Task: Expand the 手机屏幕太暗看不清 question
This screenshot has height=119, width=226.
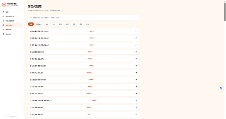Action: coord(136,31)
